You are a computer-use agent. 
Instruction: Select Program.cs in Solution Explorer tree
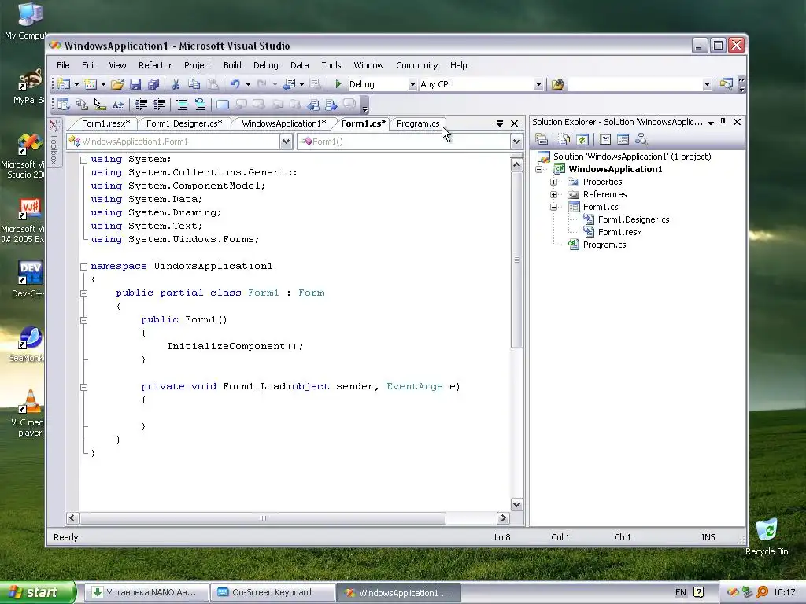(x=604, y=245)
